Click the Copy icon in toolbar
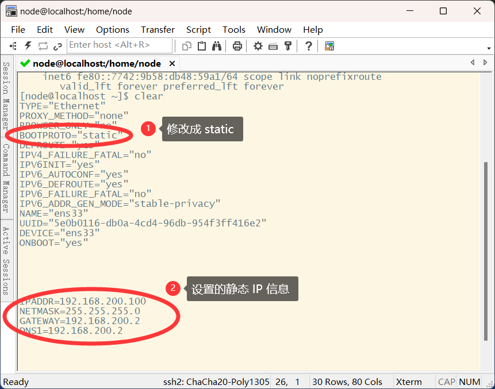Screen dimensions: 495x389 point(187,46)
